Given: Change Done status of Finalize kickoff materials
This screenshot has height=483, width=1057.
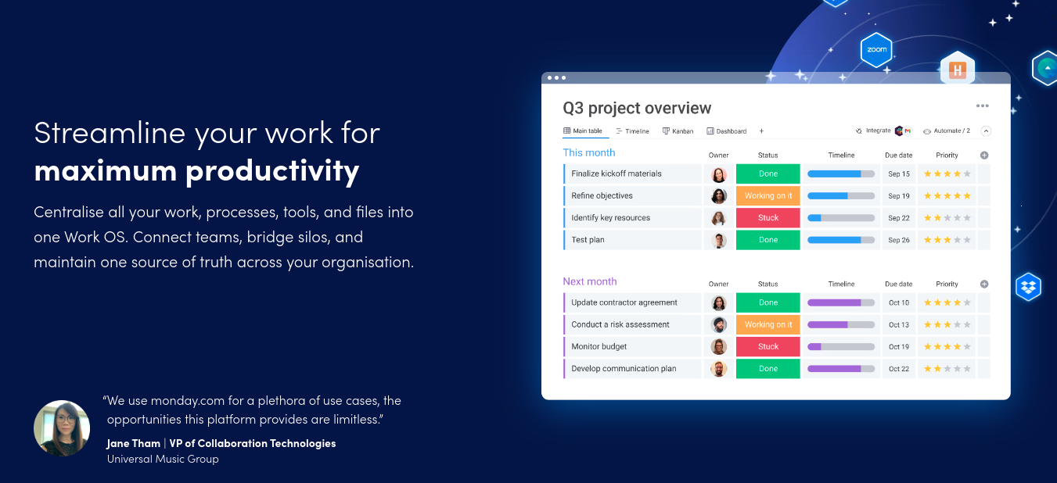Looking at the screenshot, I should point(768,174).
